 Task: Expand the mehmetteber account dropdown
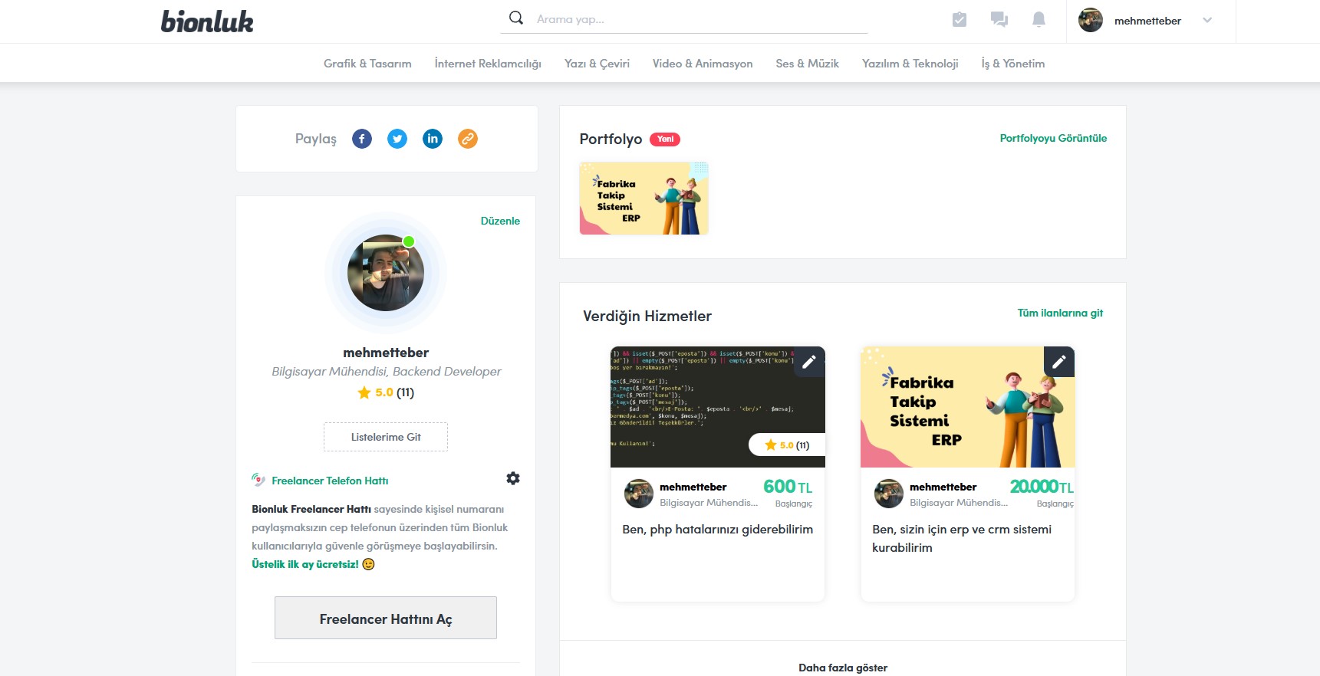click(x=1207, y=21)
